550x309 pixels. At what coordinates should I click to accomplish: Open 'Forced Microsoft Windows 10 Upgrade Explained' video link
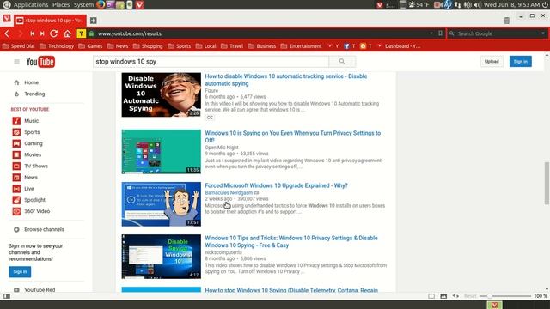(276, 185)
